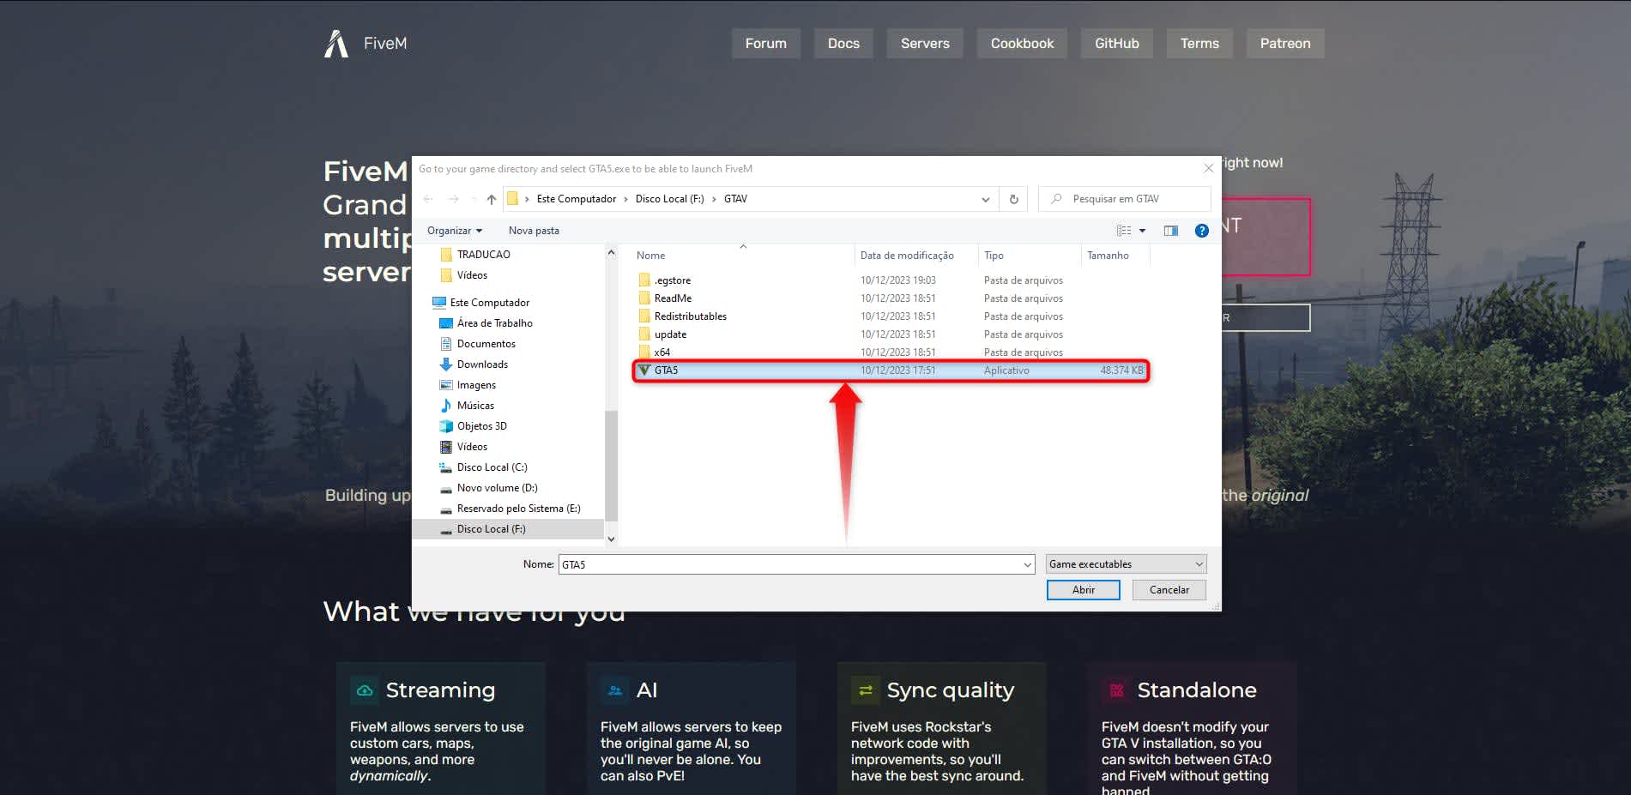This screenshot has height=795, width=1631.
Task: Click the back navigation arrow in dialog
Action: [428, 199]
